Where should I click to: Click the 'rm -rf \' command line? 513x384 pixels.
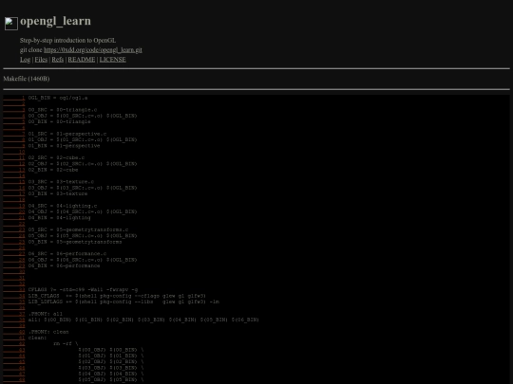click(x=66, y=344)
